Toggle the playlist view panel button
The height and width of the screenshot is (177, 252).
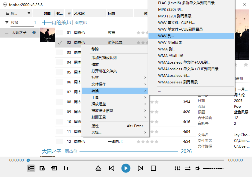(x=31, y=168)
